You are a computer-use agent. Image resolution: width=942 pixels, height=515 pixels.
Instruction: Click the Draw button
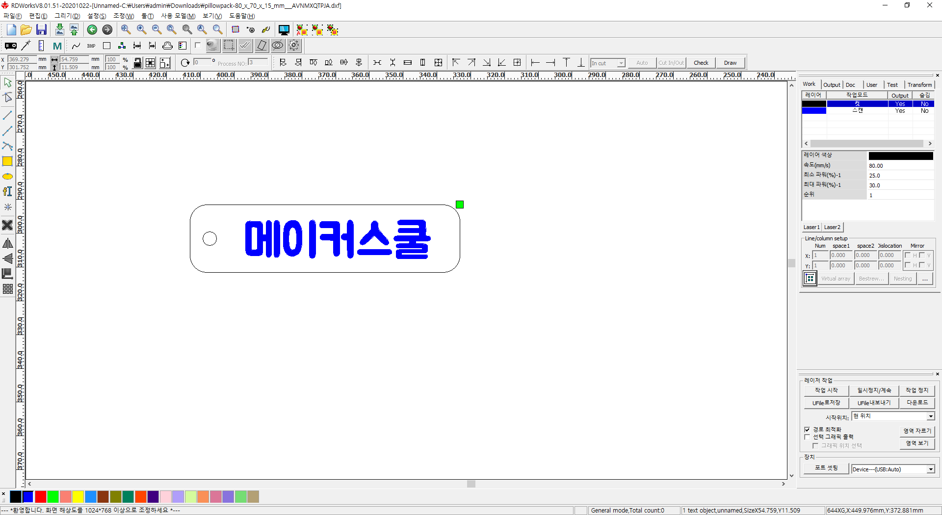(x=730, y=63)
